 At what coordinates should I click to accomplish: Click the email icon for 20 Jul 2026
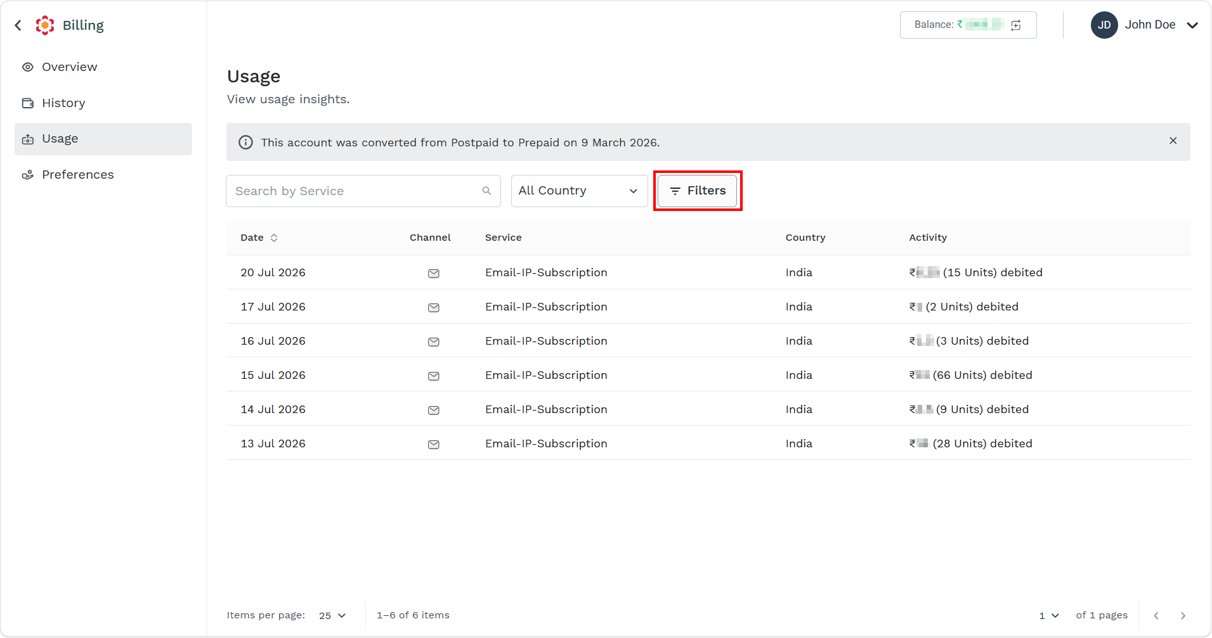pyautogui.click(x=434, y=274)
